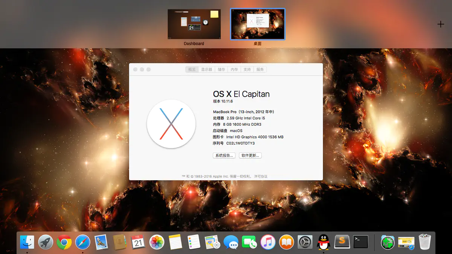Open the green clover folder in Dock
Screen dimensions: 452x254
coord(388,242)
